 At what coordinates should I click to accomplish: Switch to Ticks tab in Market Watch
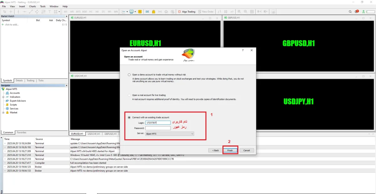pos(41,81)
